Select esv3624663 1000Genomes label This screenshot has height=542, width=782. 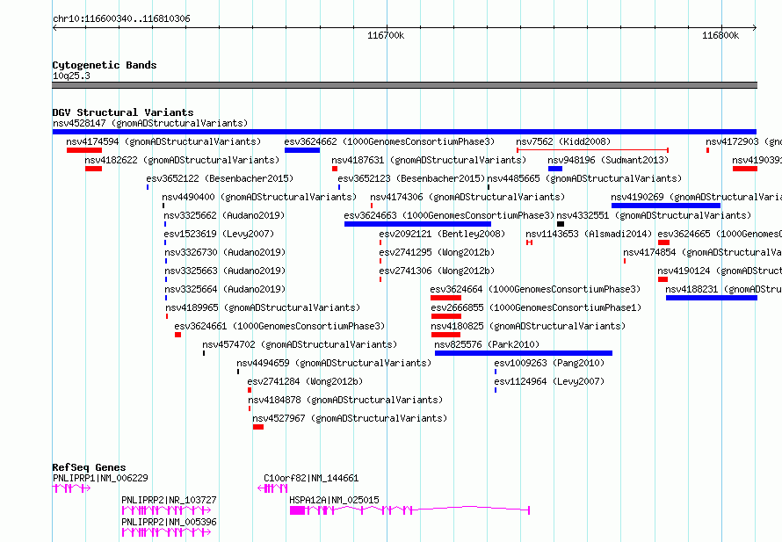(x=449, y=215)
